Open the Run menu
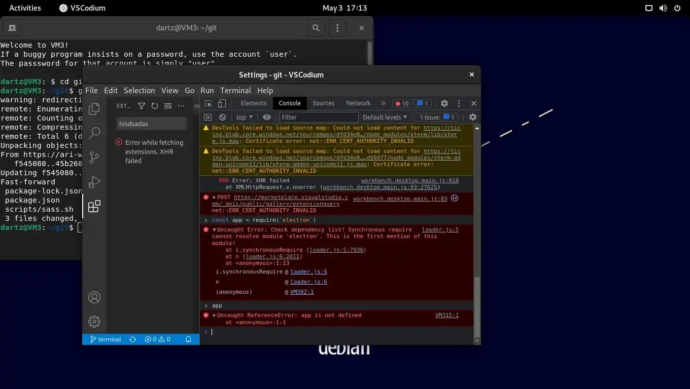The width and height of the screenshot is (690, 389). click(207, 90)
